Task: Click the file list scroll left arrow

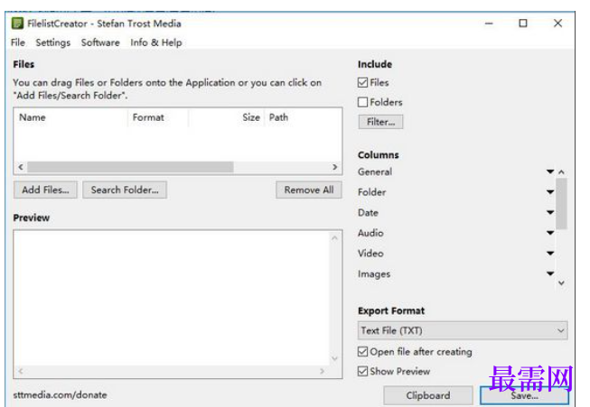Action: click(21, 167)
